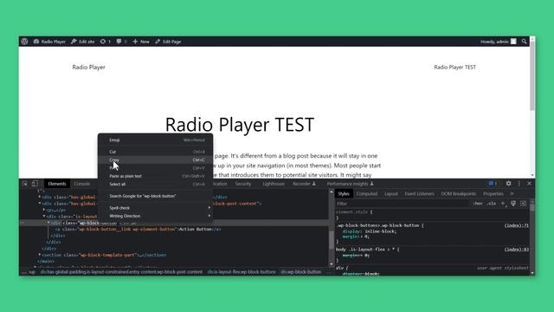This screenshot has height=312, width=554.
Task: Open the (index):71 source link
Action: (516, 225)
